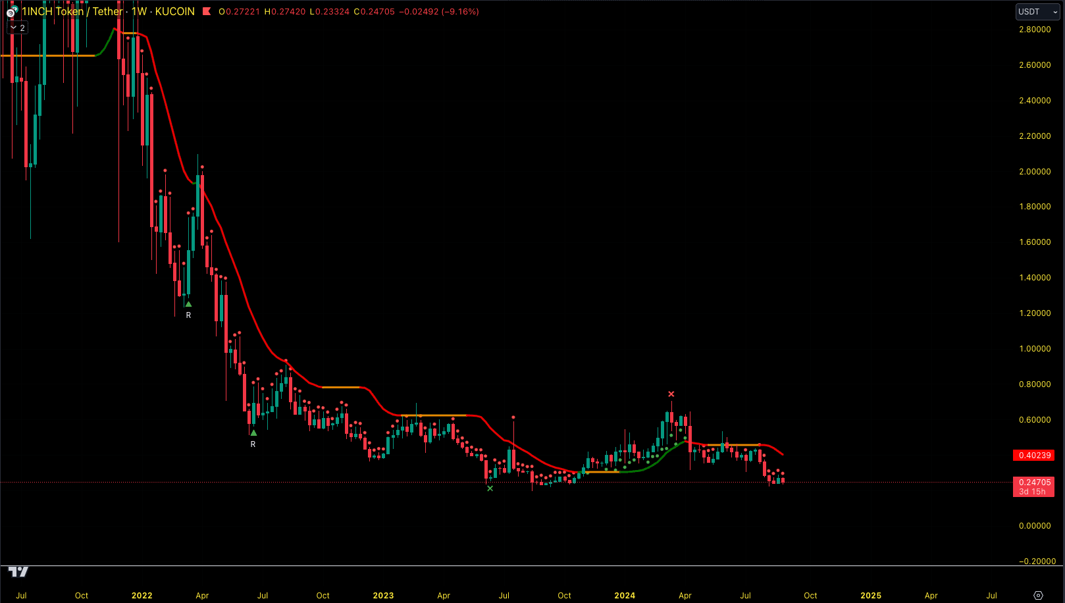
Task: Click the red X marker above March 2024 peak
Action: (x=671, y=394)
